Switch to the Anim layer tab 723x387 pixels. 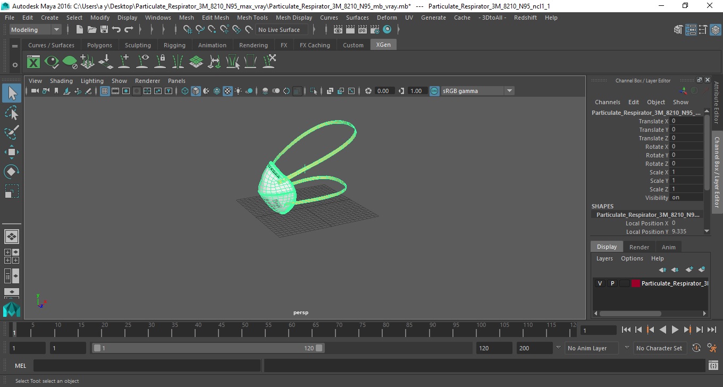click(668, 247)
